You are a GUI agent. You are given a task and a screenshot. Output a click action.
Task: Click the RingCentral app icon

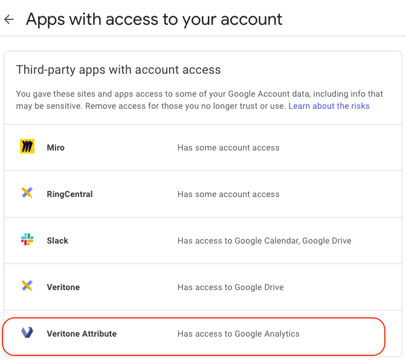coord(27,193)
